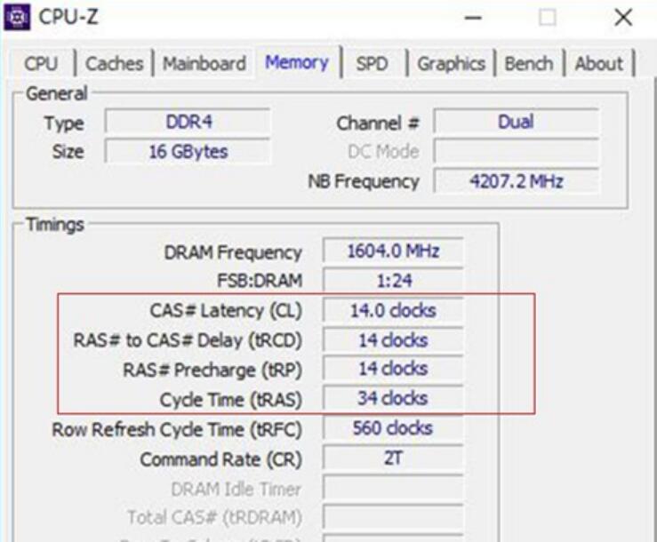Open the Caches tab
The image size is (657, 542).
[x=115, y=64]
